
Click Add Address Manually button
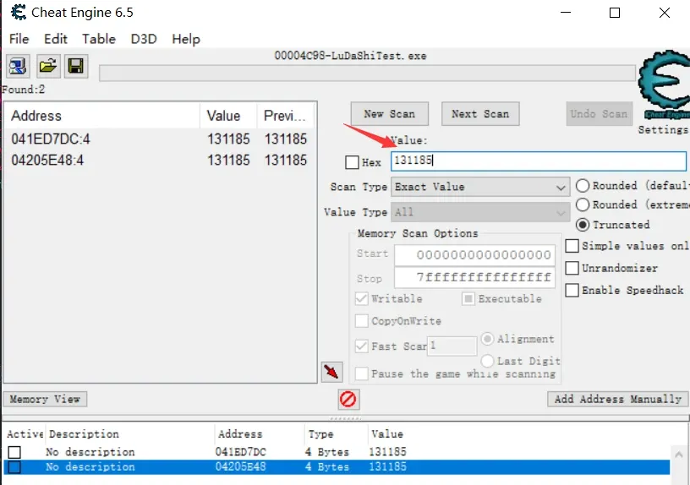click(x=618, y=400)
